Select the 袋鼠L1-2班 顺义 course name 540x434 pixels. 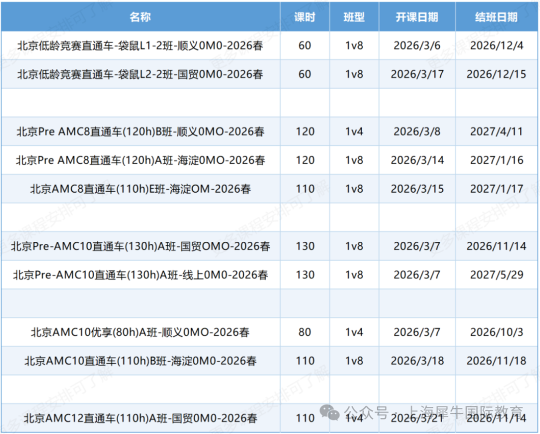point(140,46)
